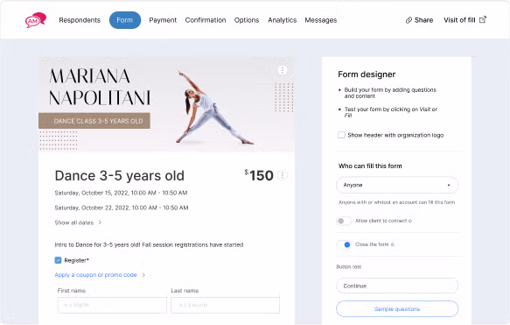Click the Sample questions button

[397, 308]
